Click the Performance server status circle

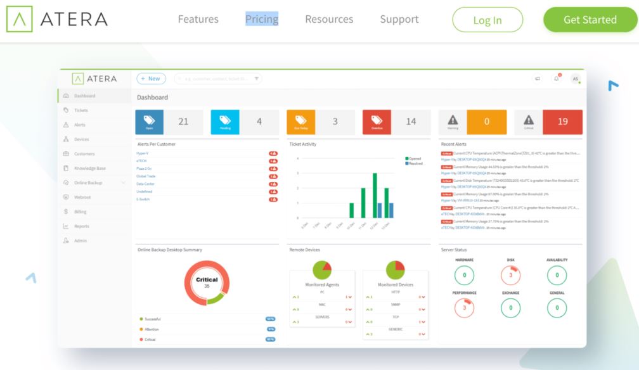464,308
